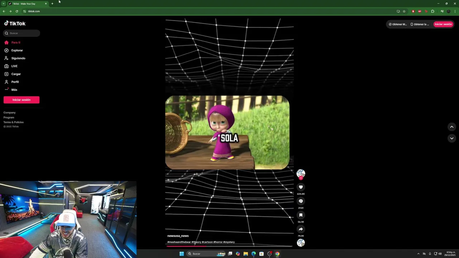The image size is (459, 258).
Task: Click the Masha video to pause
Action: [x=227, y=133]
